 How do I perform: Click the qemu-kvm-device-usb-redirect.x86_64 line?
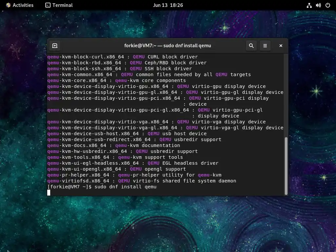[x=134, y=139]
